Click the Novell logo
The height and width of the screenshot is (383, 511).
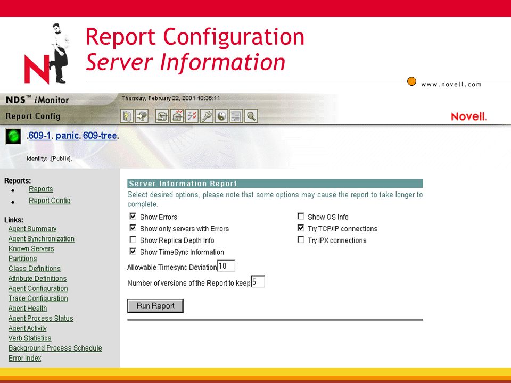click(x=468, y=116)
